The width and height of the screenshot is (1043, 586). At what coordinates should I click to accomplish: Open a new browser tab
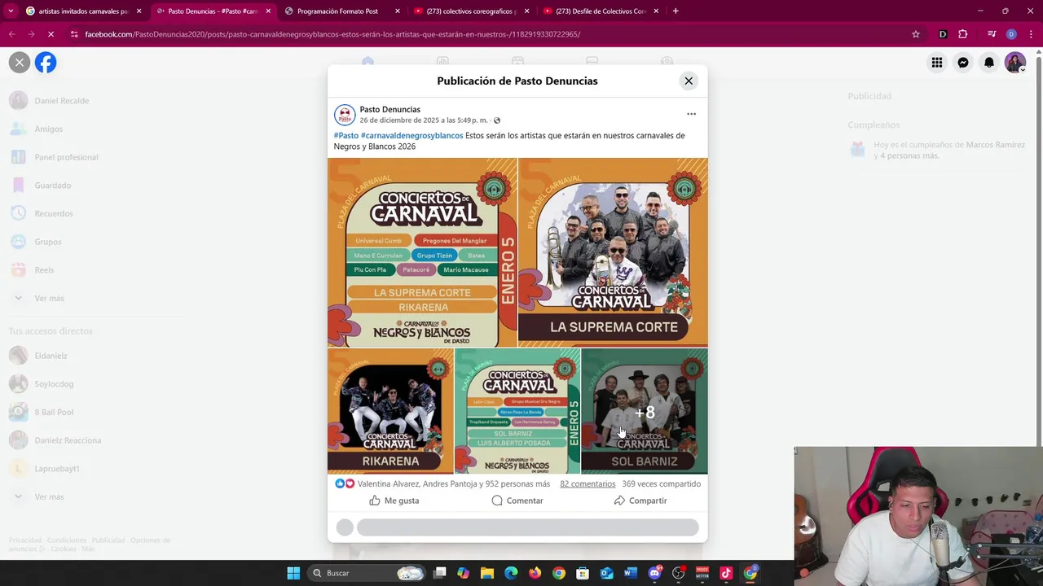point(676,11)
